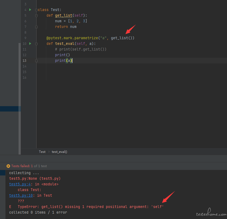Viewport: 227px width, 219px height.
Task: Click the 'num = [1, 2, 3]' line
Action: (71, 21)
